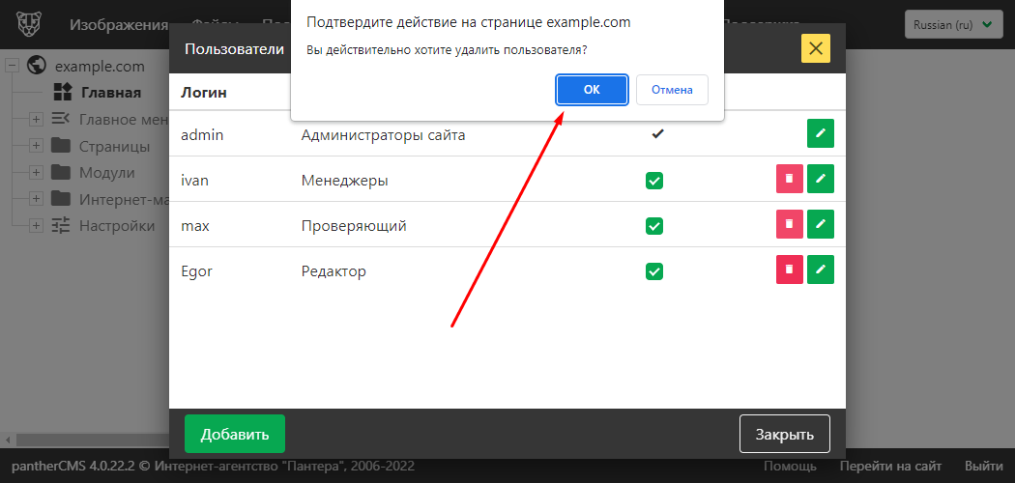Click the Менеджеры group cell
This screenshot has width=1015, height=483.
point(345,181)
